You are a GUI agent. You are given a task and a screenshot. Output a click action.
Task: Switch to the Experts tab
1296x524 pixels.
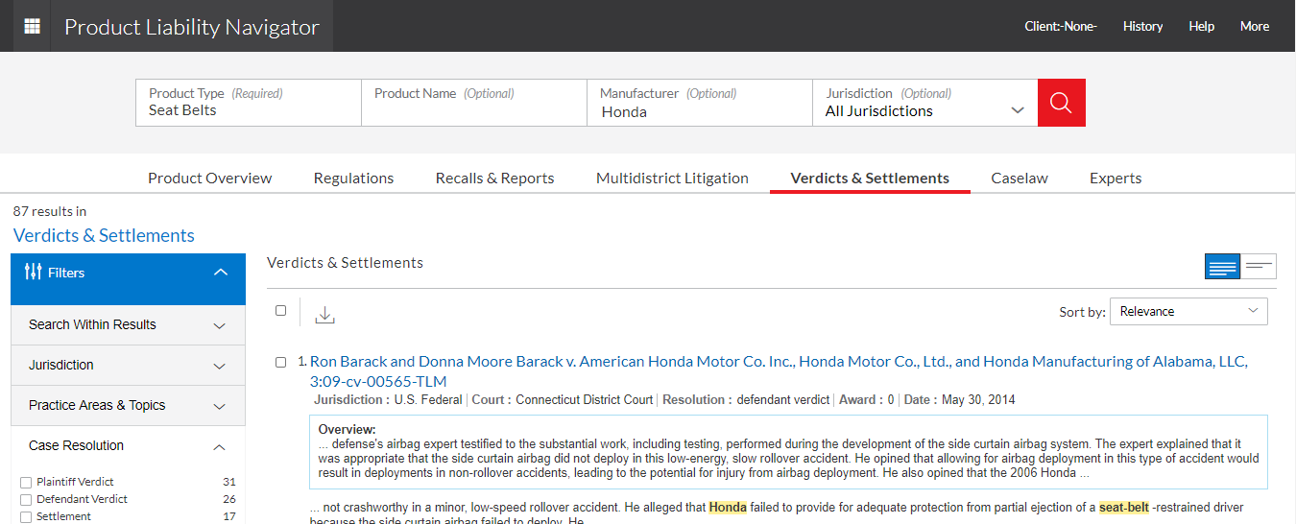click(1116, 178)
